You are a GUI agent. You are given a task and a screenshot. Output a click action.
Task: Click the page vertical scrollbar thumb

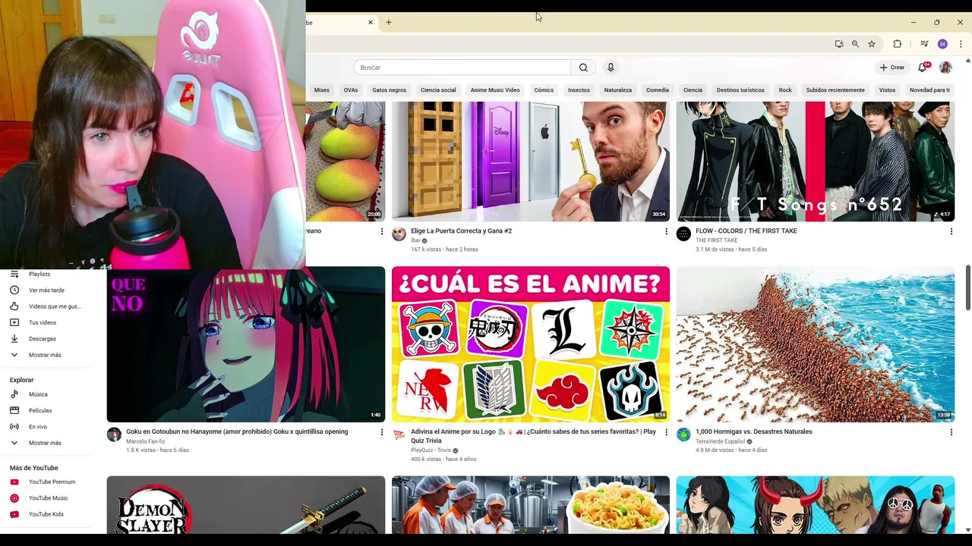967,287
